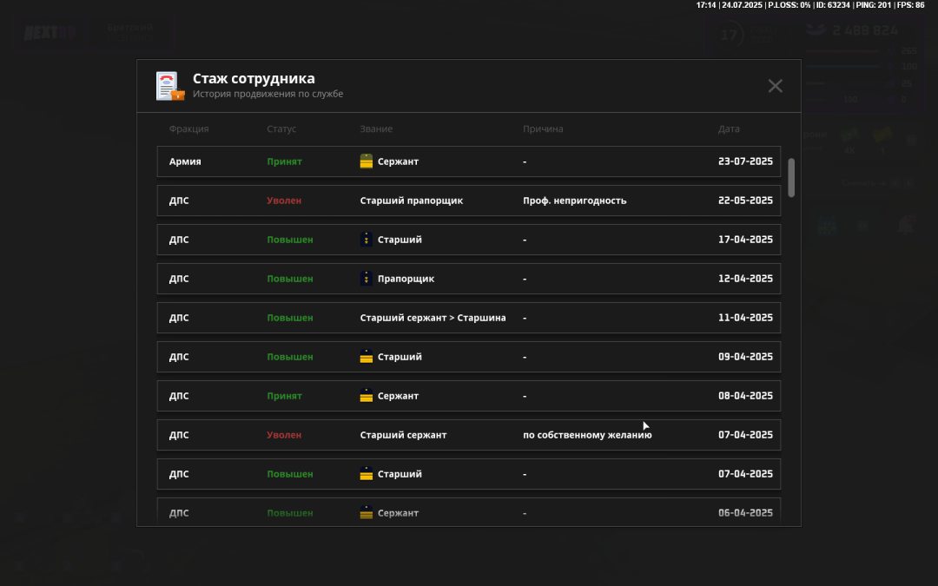
Task: Click rank icon in the 09-04-2025 row
Action: tap(367, 357)
